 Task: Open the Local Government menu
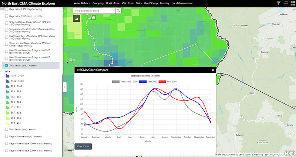[182, 3]
